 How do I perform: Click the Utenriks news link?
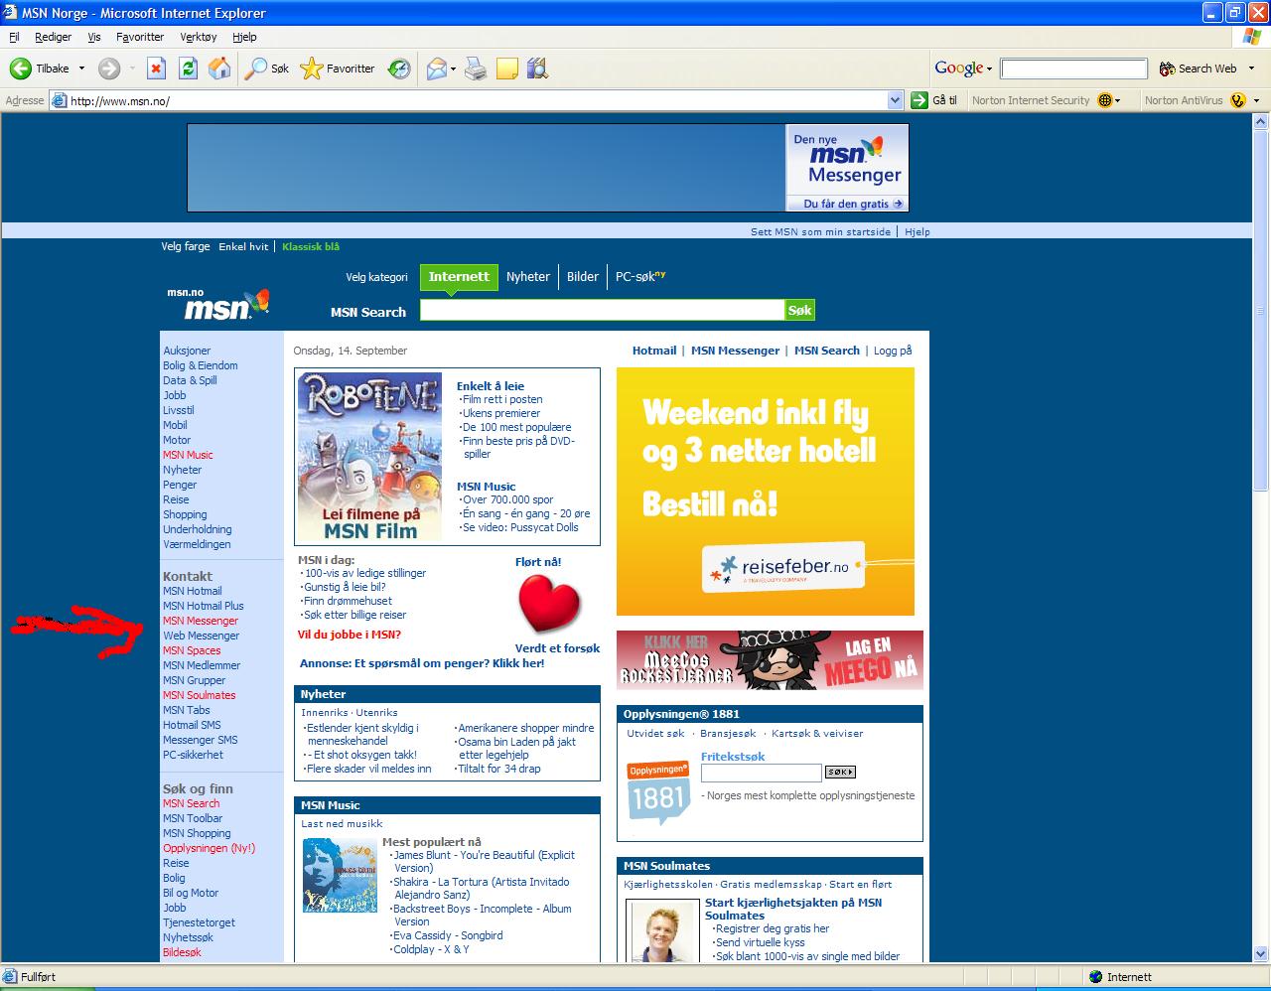(376, 713)
